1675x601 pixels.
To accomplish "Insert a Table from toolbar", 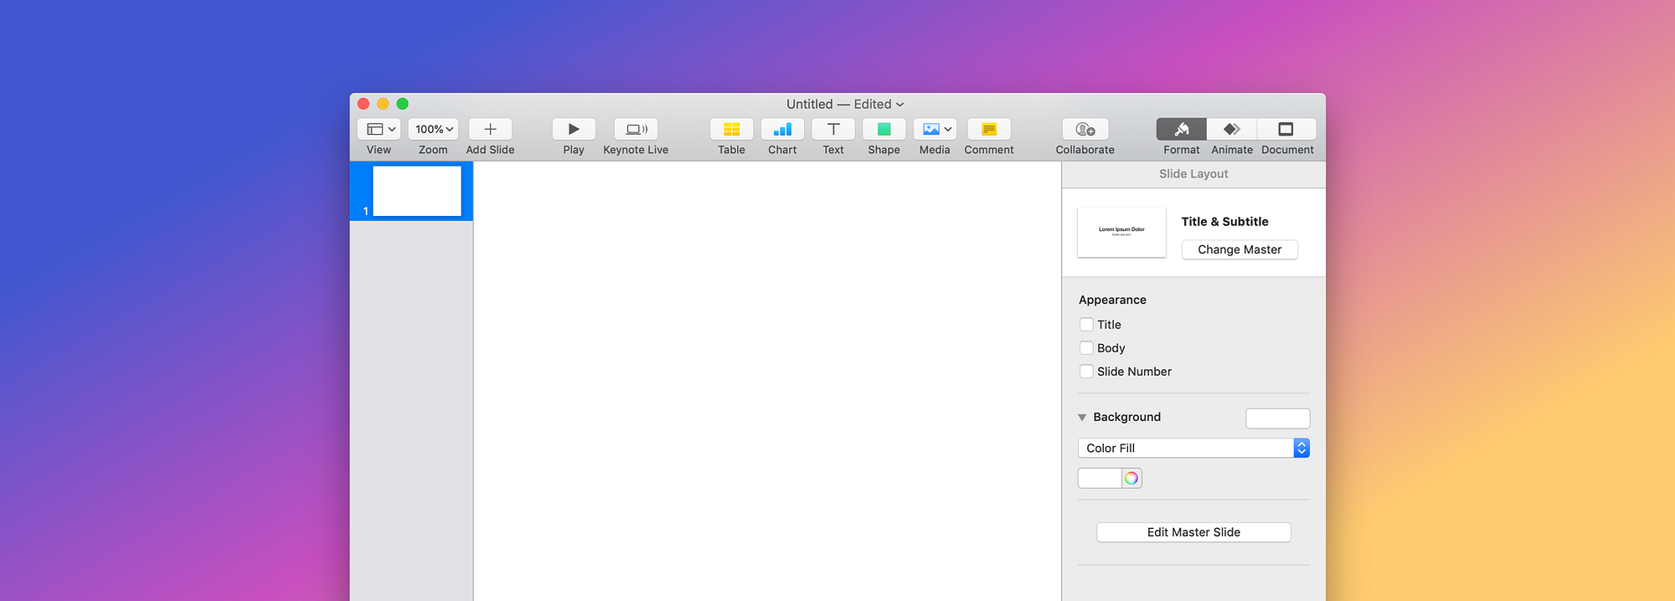I will [731, 129].
